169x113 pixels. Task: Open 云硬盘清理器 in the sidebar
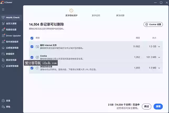pos(11,48)
